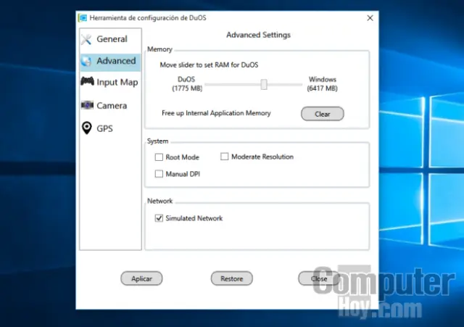Click the GPS location pin icon
Image resolution: width=464 pixels, height=327 pixels.
click(x=87, y=128)
